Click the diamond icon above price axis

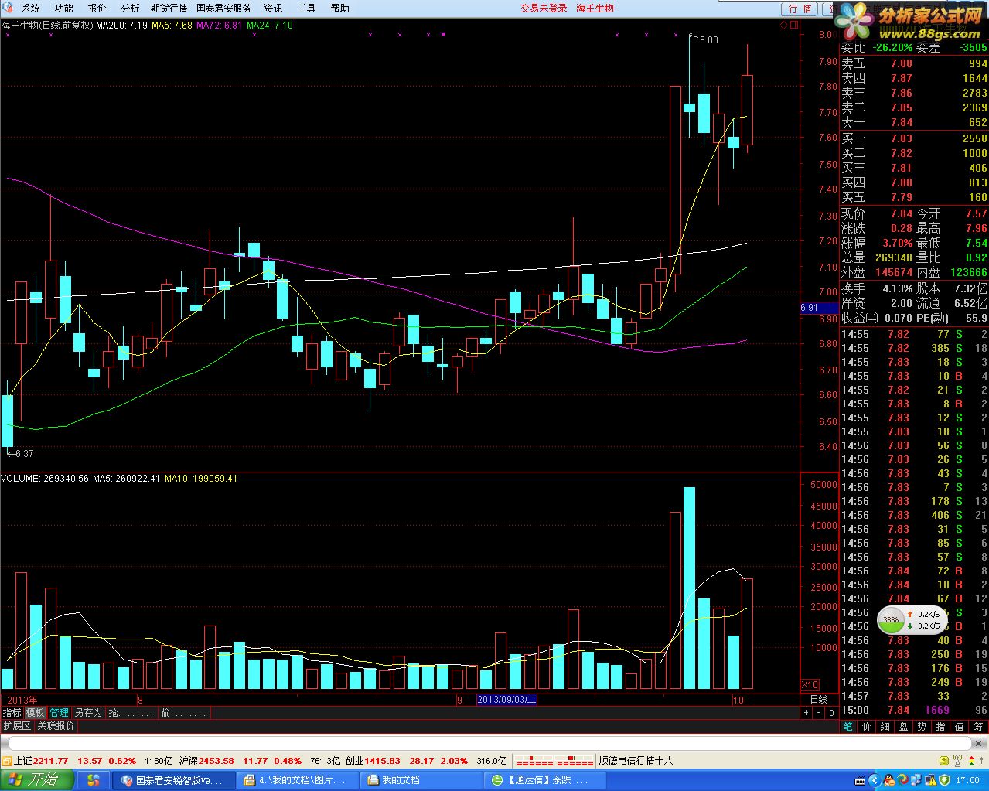click(783, 25)
